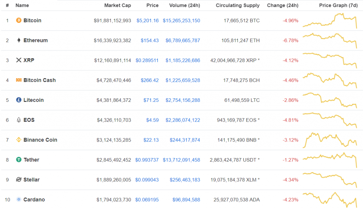363x209 pixels.
Task: Select Ethereum change value -6.78%
Action: point(290,40)
